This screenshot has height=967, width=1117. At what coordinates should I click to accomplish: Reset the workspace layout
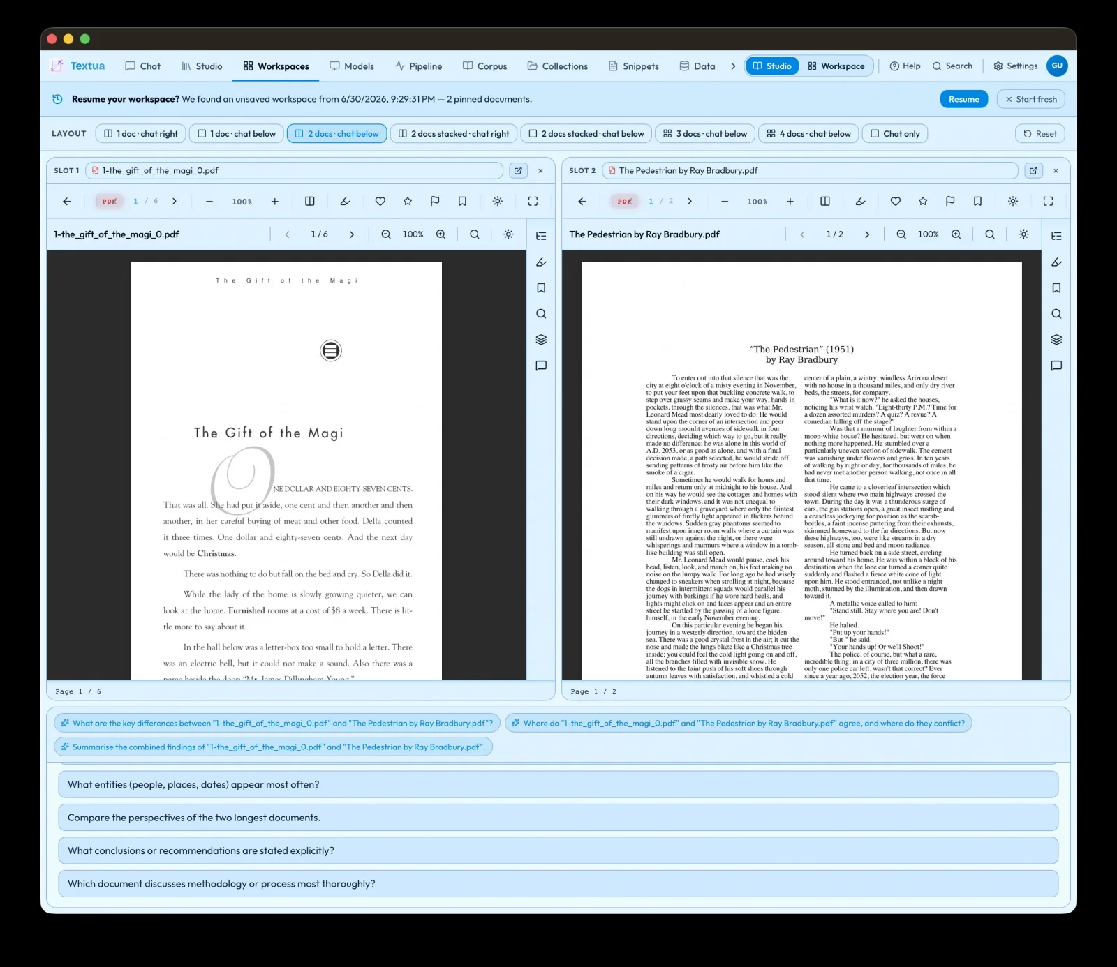coord(1040,134)
